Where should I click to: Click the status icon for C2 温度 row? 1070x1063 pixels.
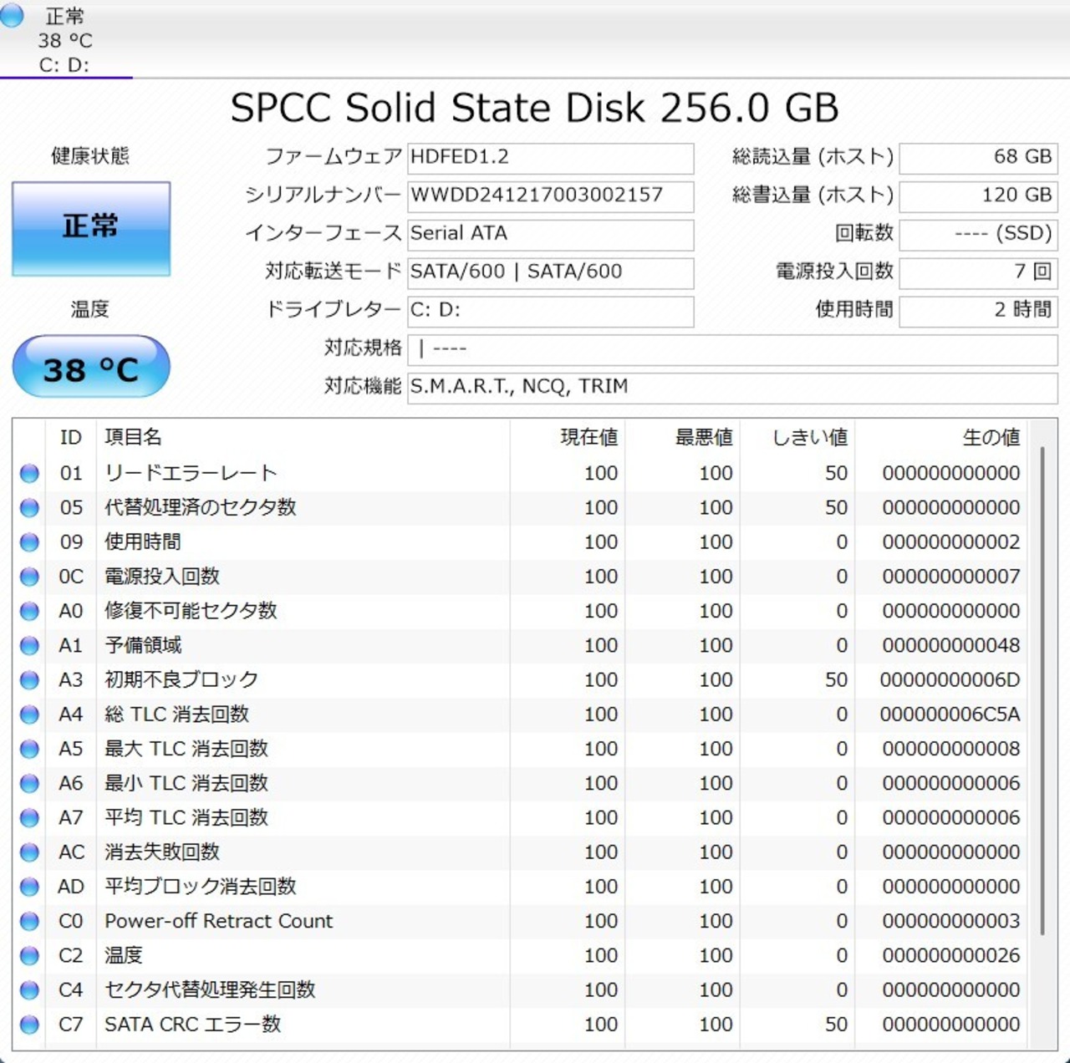coord(29,956)
